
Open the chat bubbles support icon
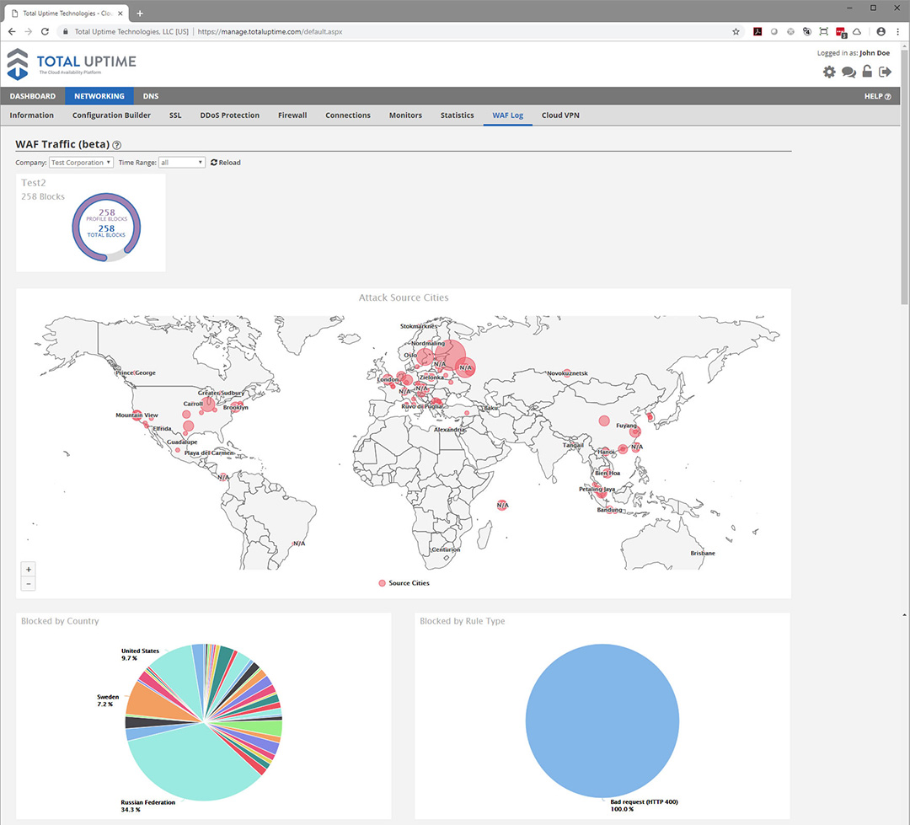pyautogui.click(x=848, y=72)
